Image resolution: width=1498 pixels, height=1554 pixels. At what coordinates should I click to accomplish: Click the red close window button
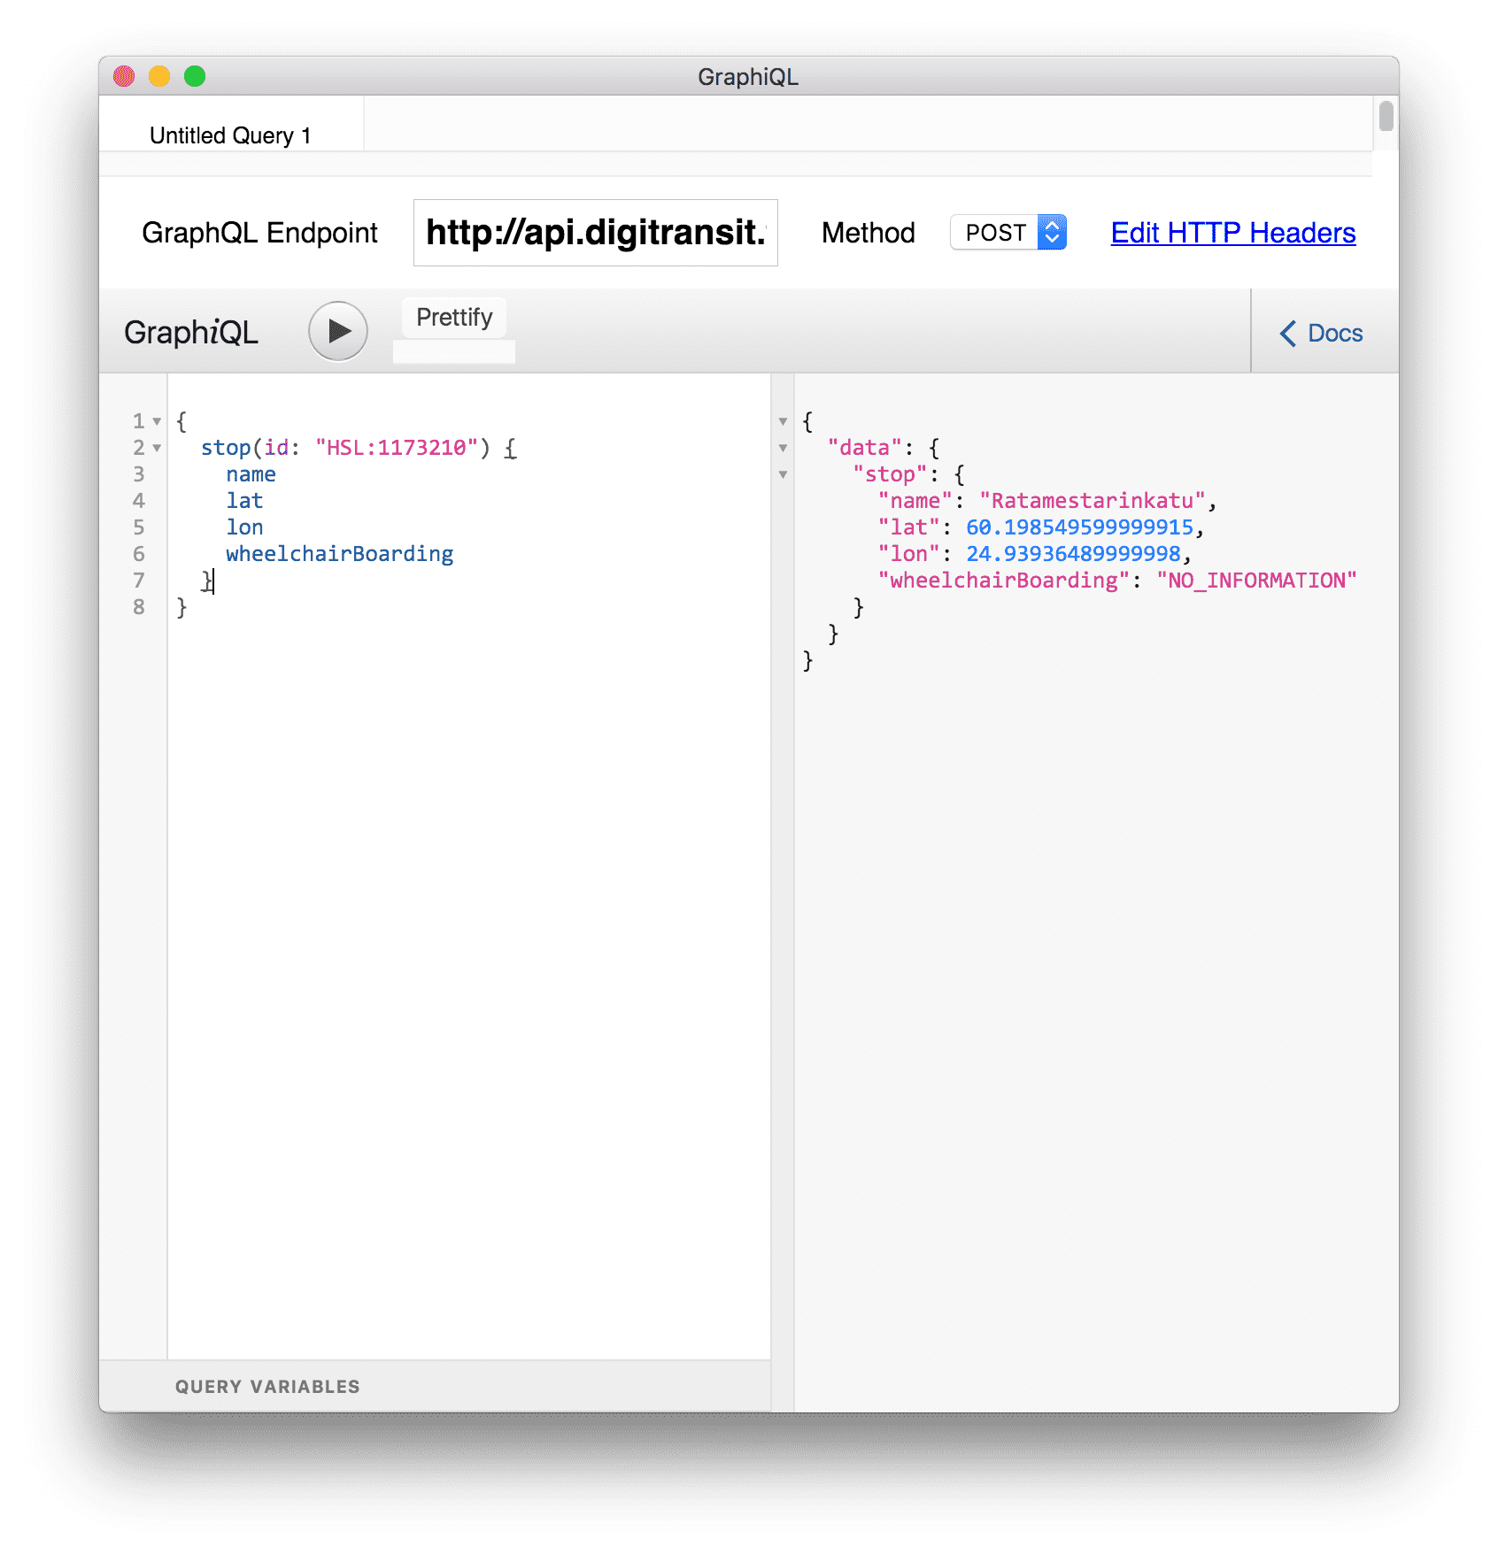[124, 76]
